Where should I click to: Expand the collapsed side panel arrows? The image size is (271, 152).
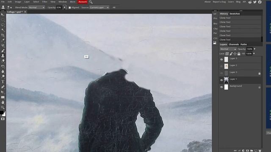[215, 11]
